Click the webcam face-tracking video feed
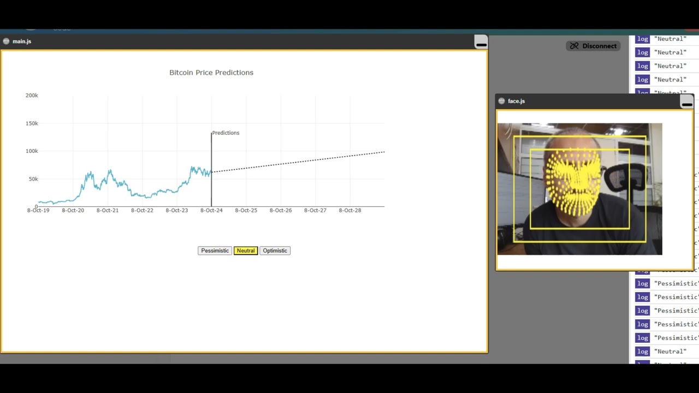Image resolution: width=699 pixels, height=393 pixels. (579, 189)
